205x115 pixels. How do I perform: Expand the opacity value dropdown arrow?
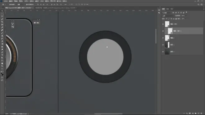point(186,15)
